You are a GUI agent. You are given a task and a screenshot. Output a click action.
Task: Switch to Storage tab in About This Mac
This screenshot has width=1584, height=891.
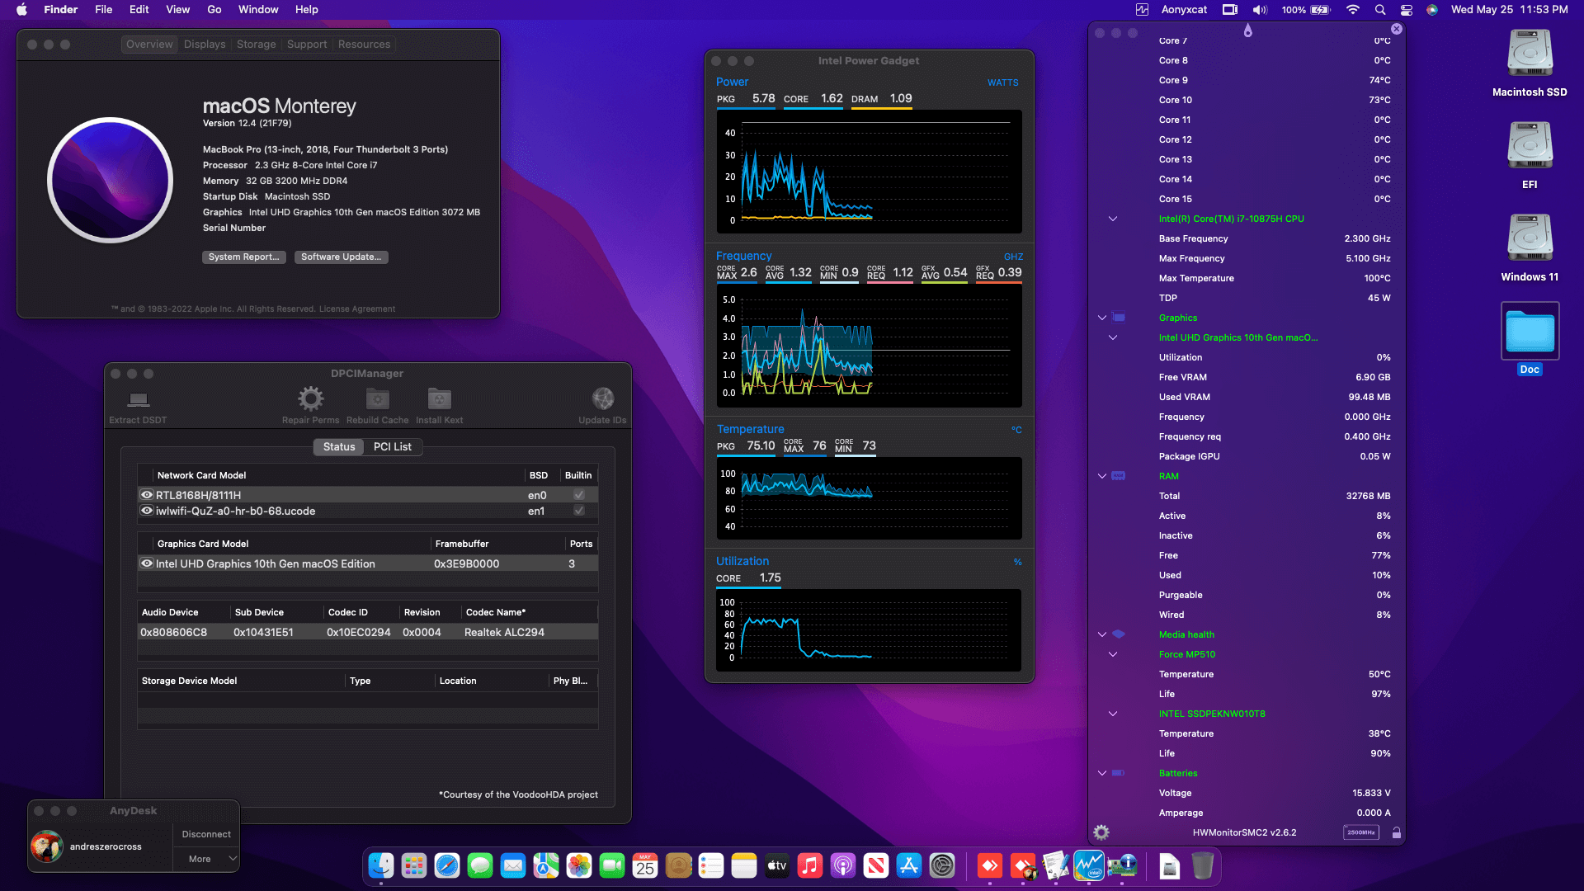pyautogui.click(x=256, y=45)
